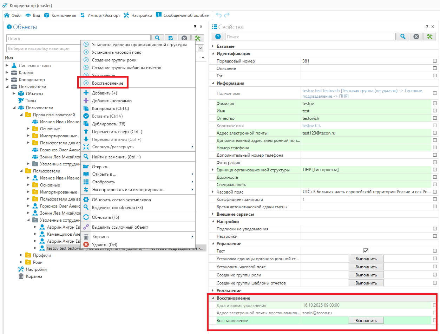440x334 pixels.
Task: Click the Свойства search input field
Action: point(310,37)
